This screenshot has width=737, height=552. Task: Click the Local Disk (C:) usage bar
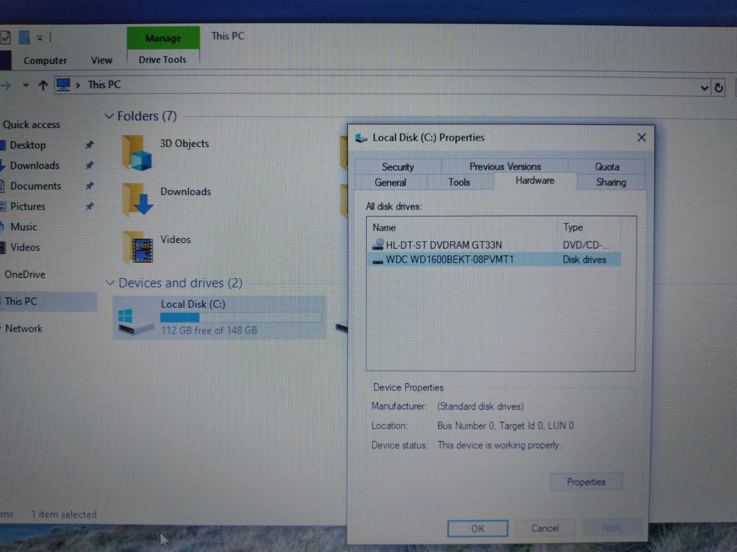241,317
